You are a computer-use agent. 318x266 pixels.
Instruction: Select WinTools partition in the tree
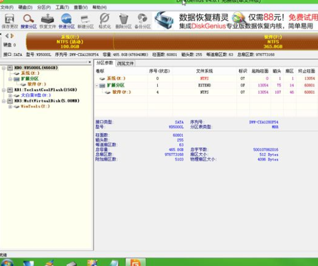coord(35,107)
